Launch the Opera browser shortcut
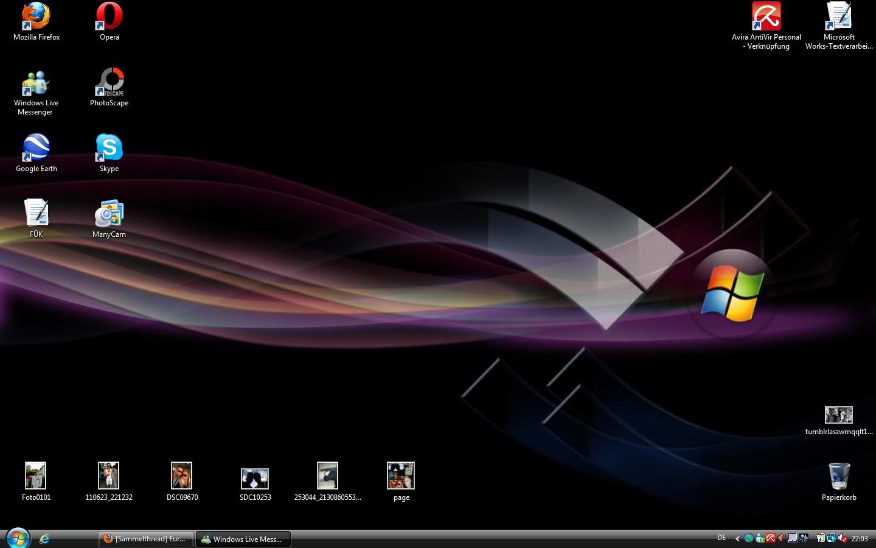The height and width of the screenshot is (548, 876). pyautogui.click(x=109, y=17)
